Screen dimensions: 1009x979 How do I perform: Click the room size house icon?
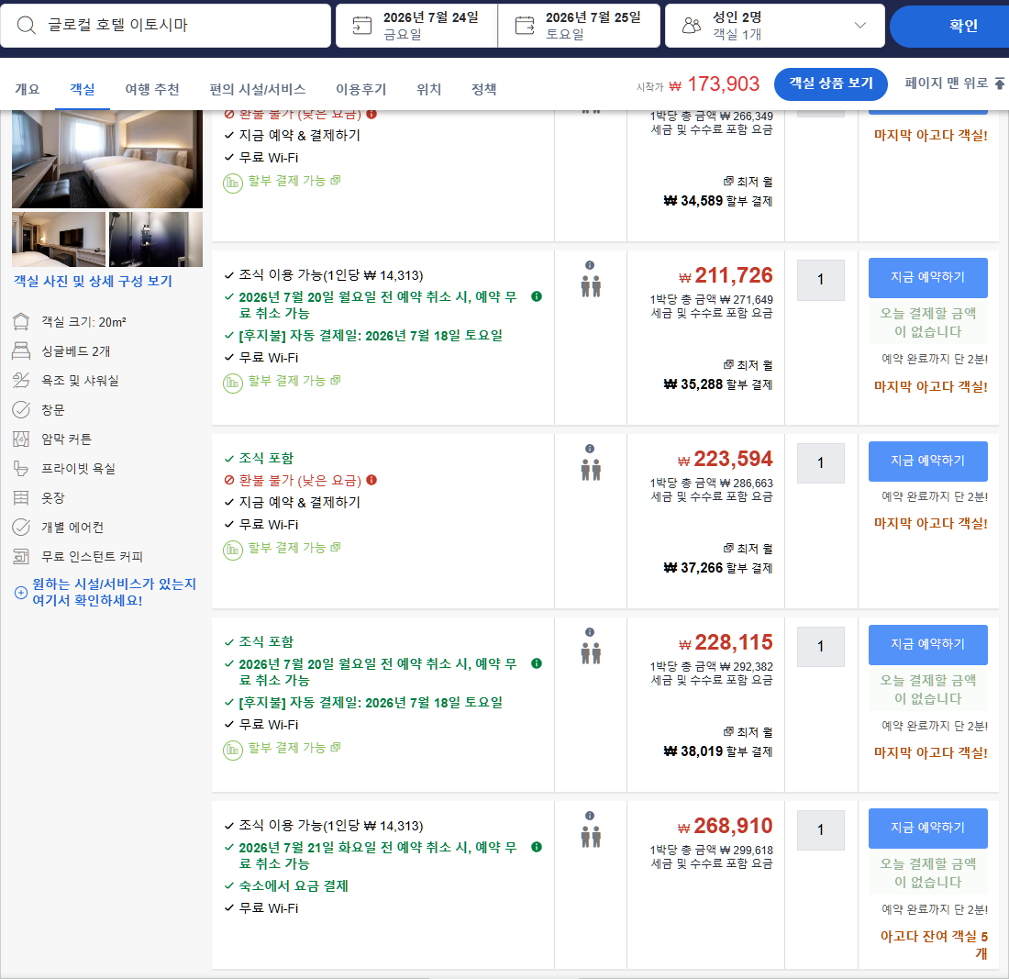coord(21,321)
